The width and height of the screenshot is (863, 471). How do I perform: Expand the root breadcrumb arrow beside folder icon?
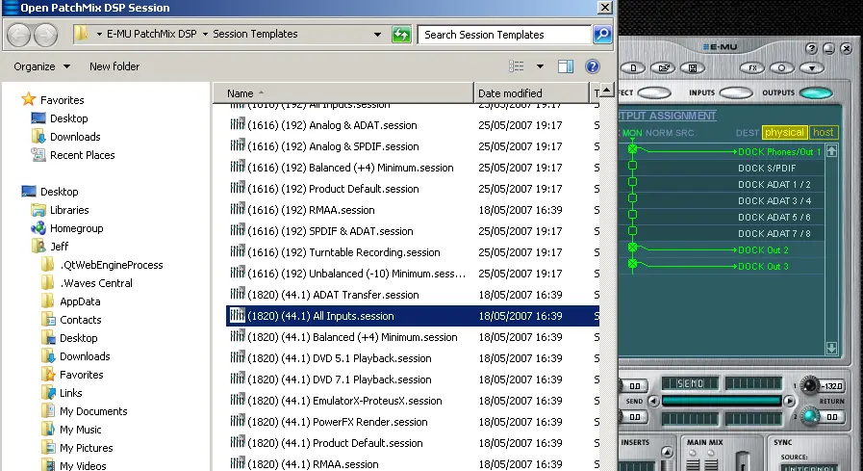99,34
